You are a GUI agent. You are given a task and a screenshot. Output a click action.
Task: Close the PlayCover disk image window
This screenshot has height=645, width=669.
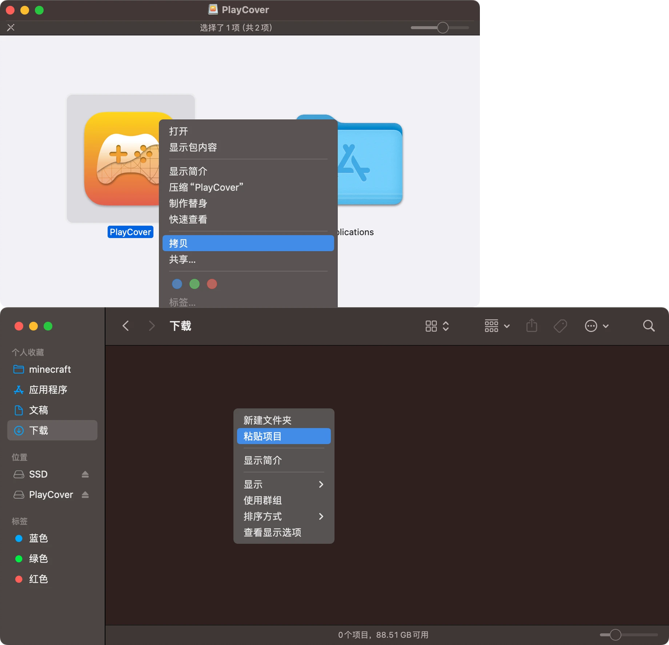[x=10, y=10]
